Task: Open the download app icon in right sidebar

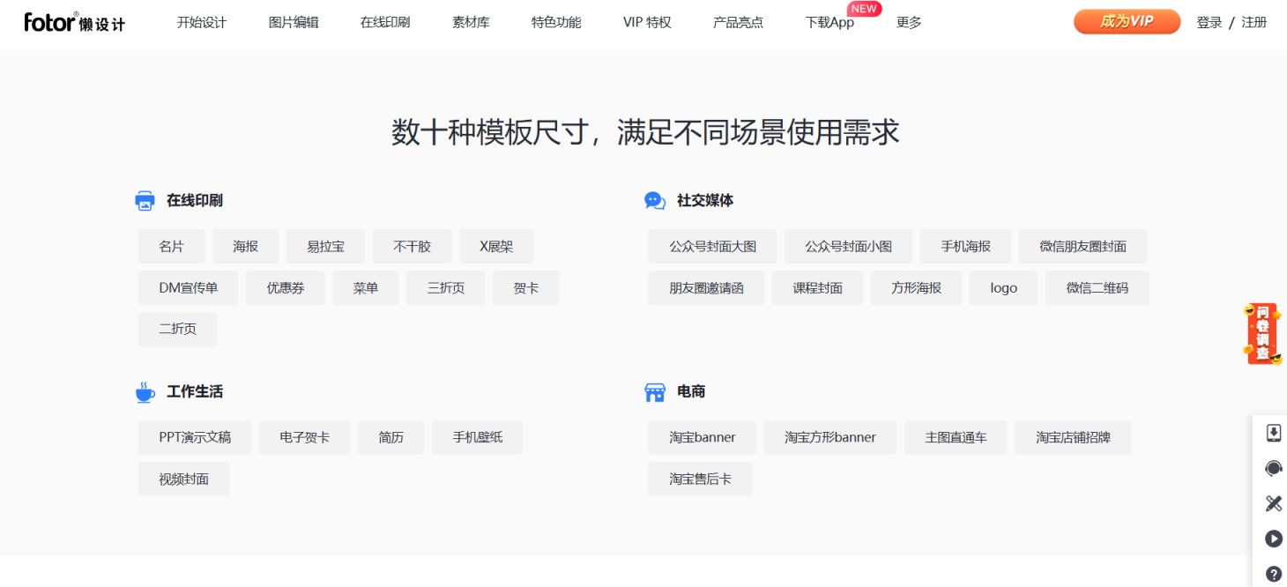Action: coord(1273,433)
